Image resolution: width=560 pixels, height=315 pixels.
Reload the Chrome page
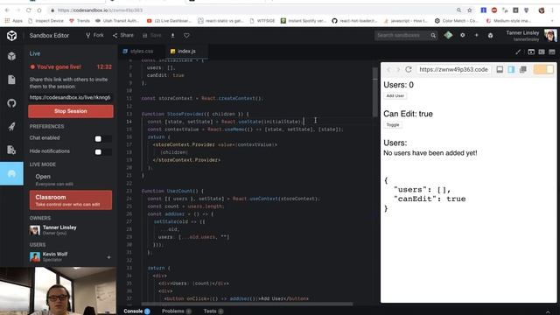coord(29,10)
